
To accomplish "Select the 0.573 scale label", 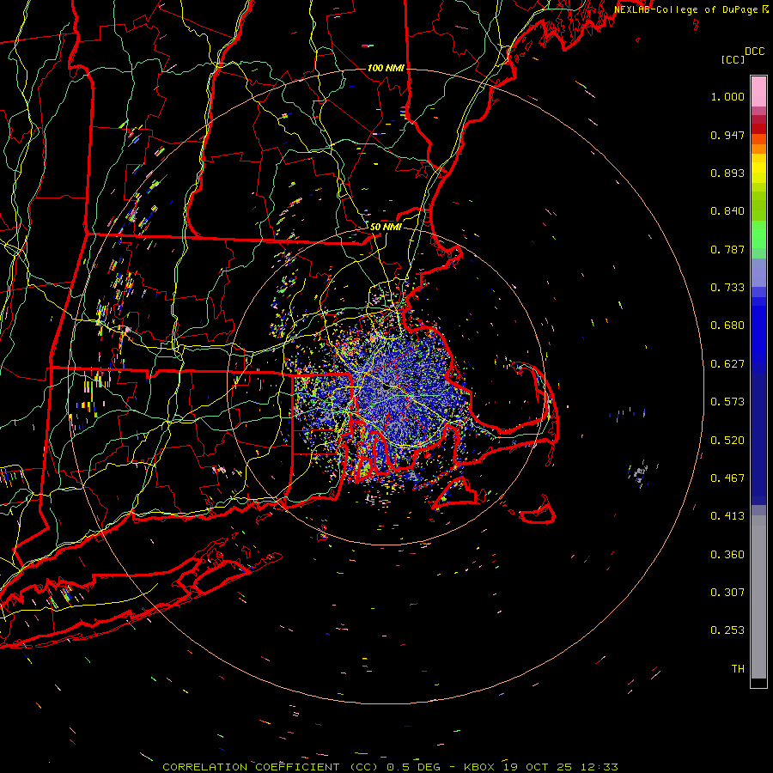I will coord(727,402).
